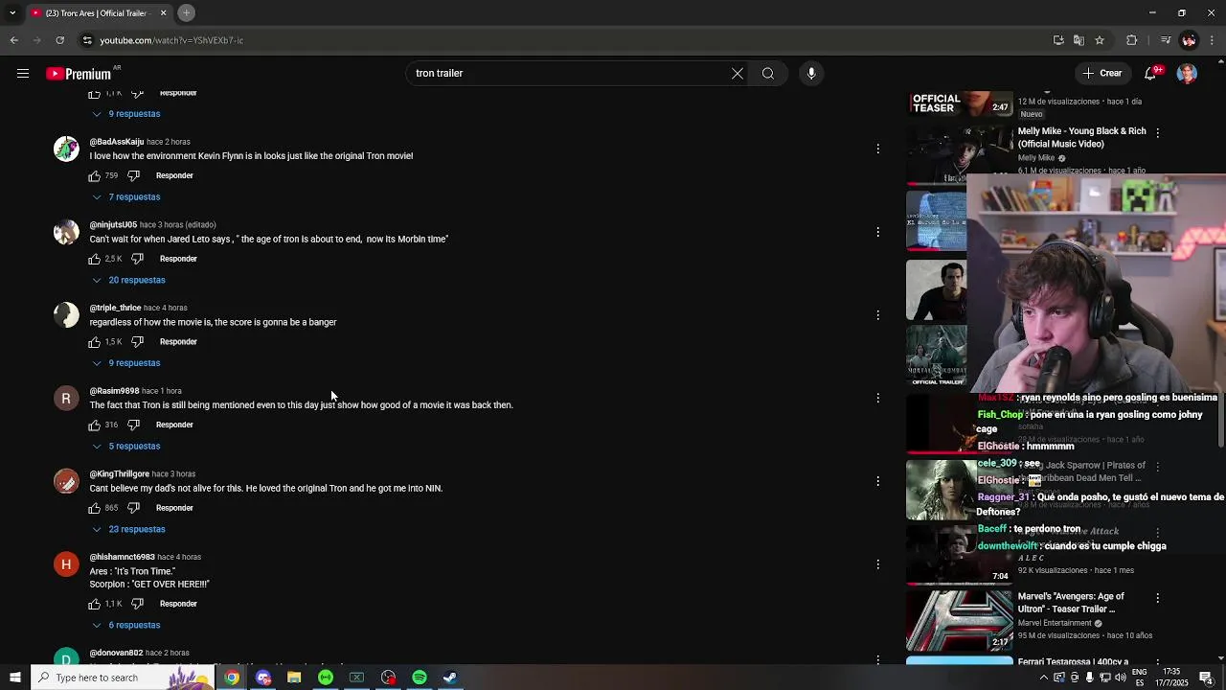Run search with magnifying glass button
The image size is (1226, 690).
(768, 74)
